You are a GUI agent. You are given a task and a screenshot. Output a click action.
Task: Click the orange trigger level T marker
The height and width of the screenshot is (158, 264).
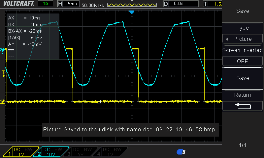pos(3,73)
